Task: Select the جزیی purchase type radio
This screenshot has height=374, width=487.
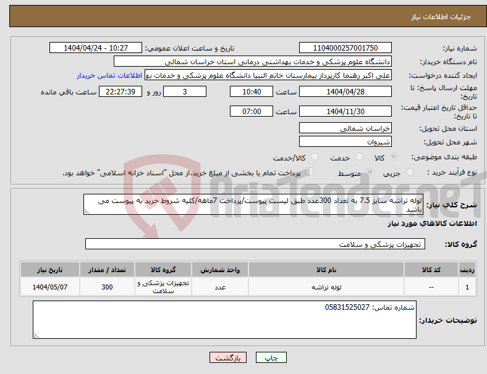Action: point(410,172)
